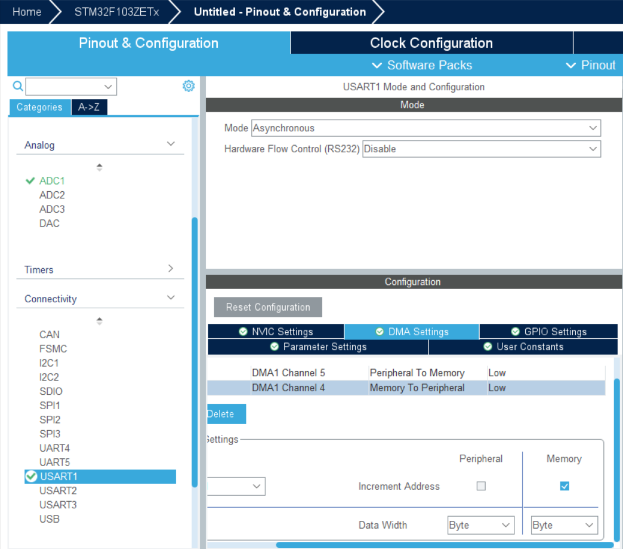
Task: Collapse the Connectivity category
Action: pos(171,297)
